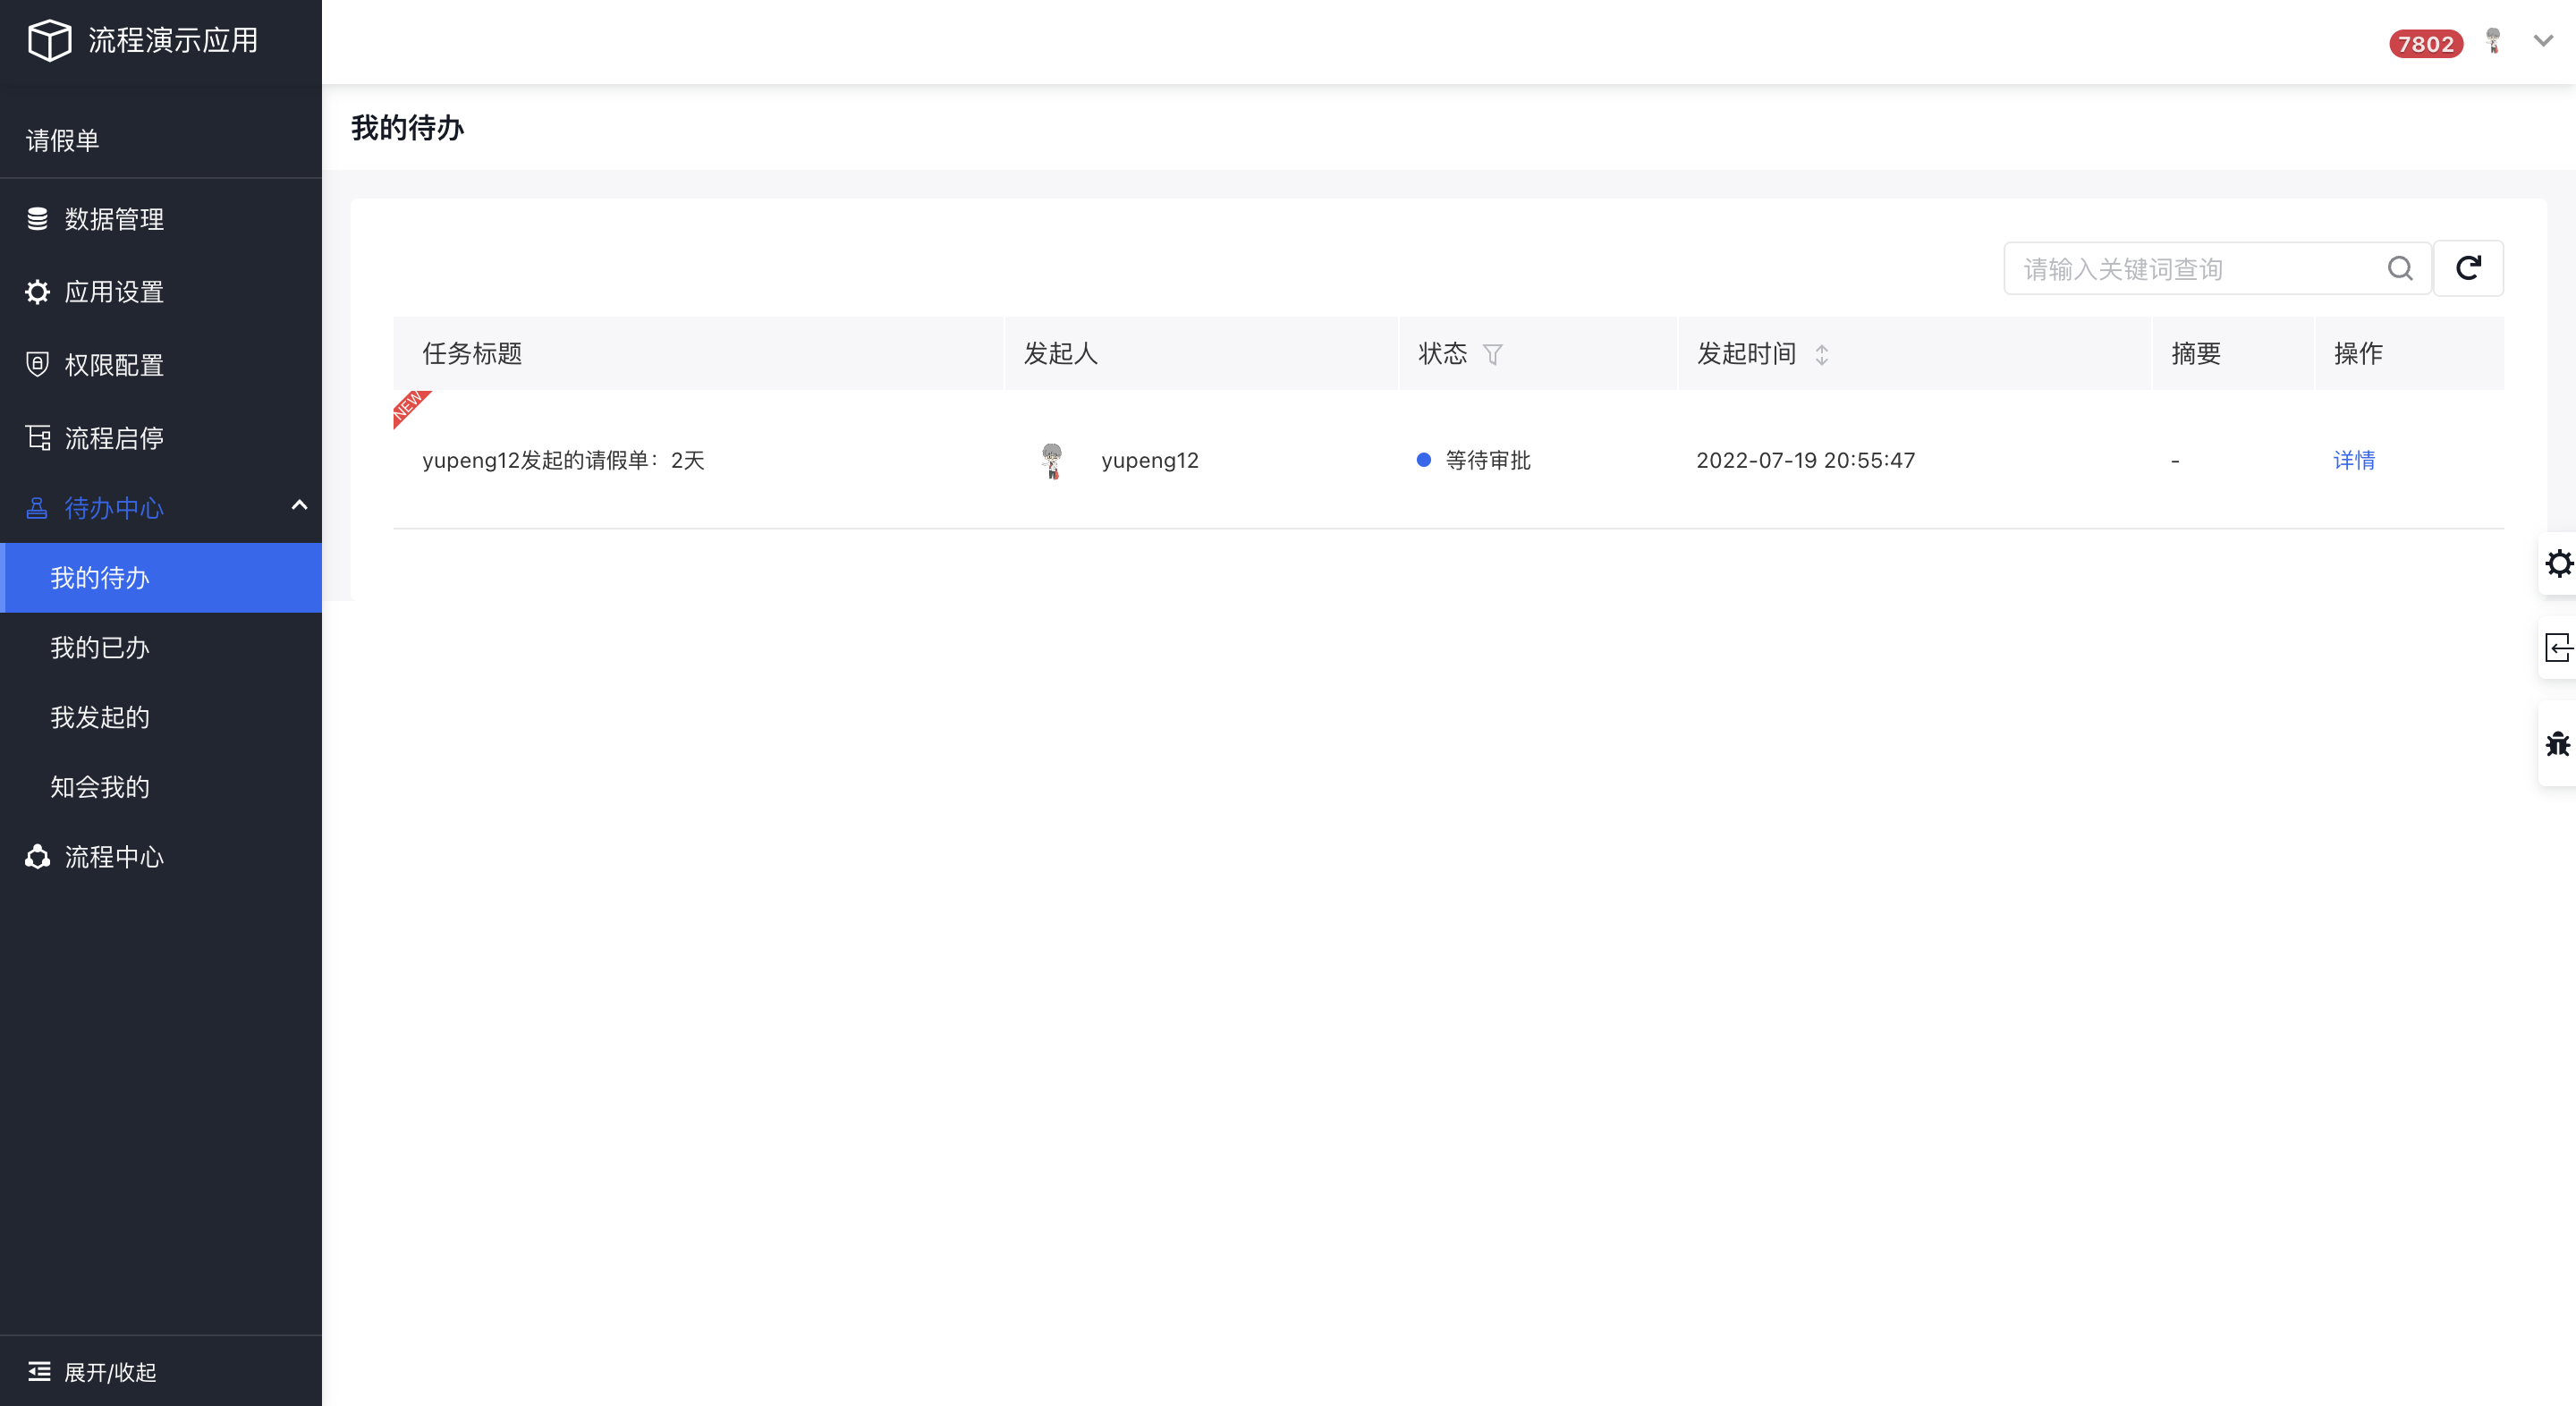Open the floating settings gear panel
2576x1406 pixels.
coord(2558,564)
